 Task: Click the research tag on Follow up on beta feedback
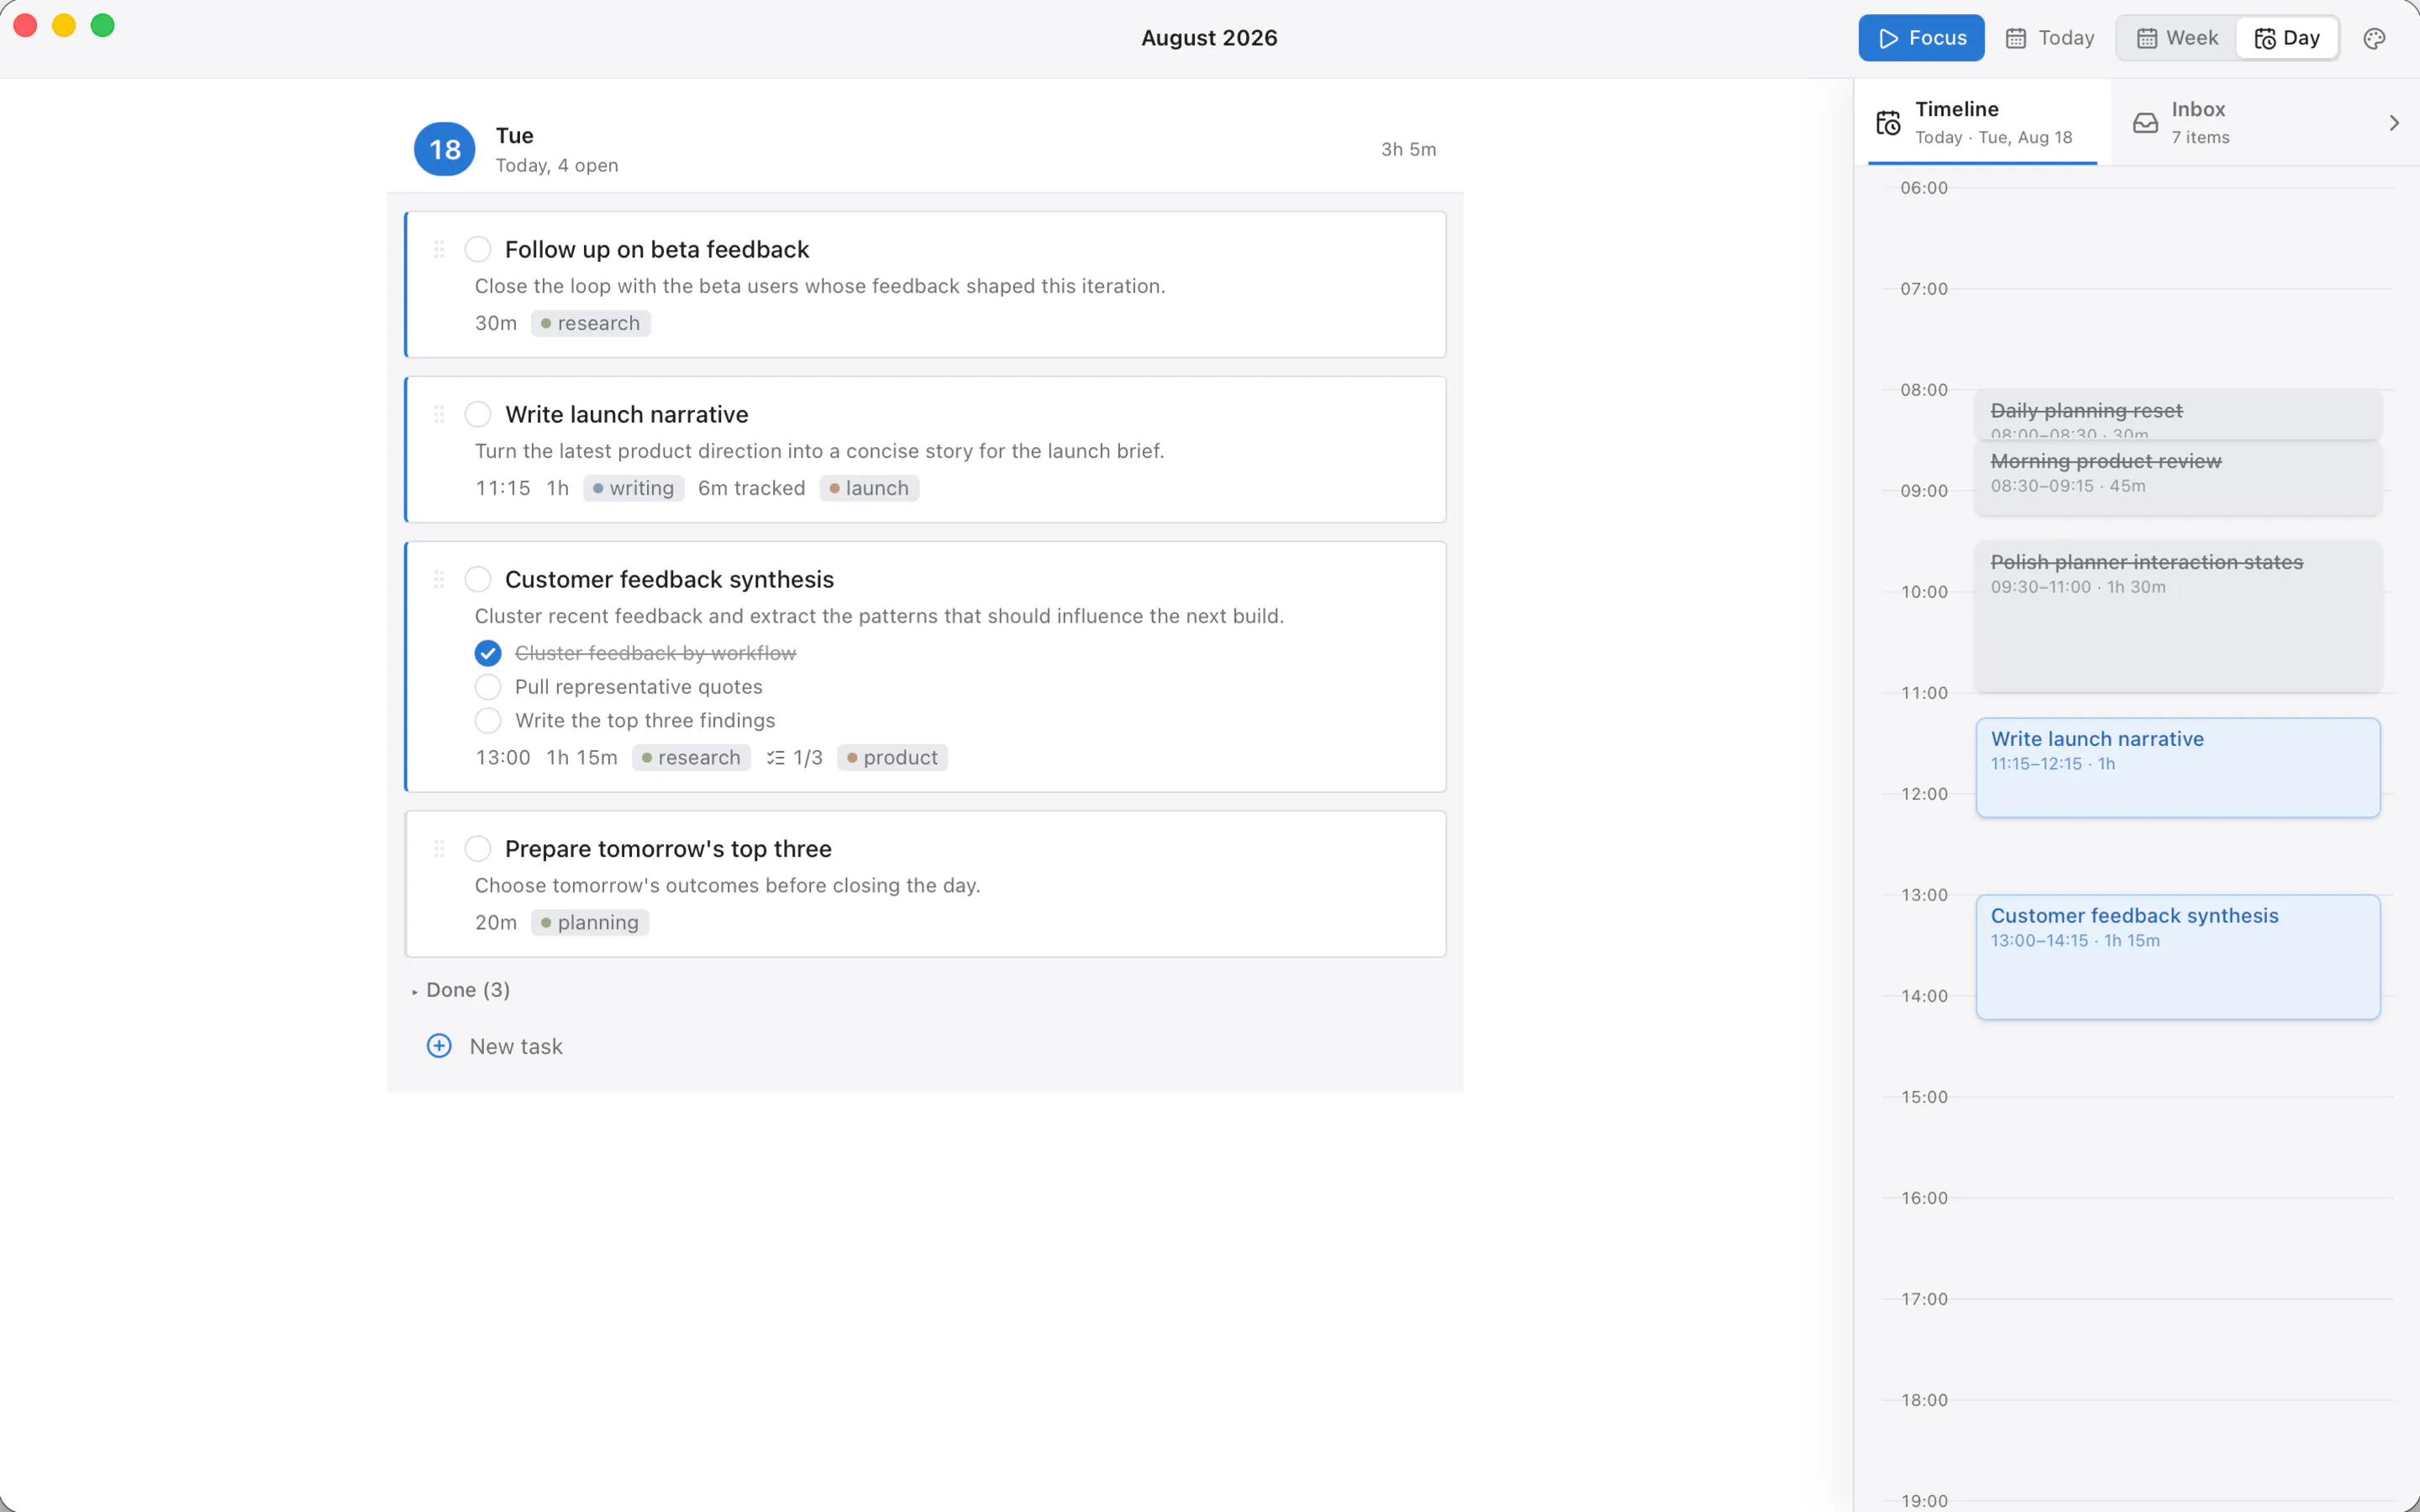pos(591,323)
